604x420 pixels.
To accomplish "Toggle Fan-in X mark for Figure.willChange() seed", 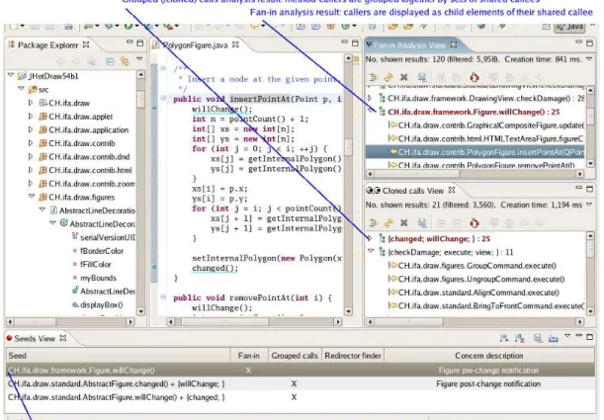I will click(x=248, y=371).
